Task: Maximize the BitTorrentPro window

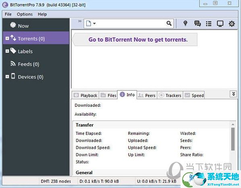Action: point(215,3)
